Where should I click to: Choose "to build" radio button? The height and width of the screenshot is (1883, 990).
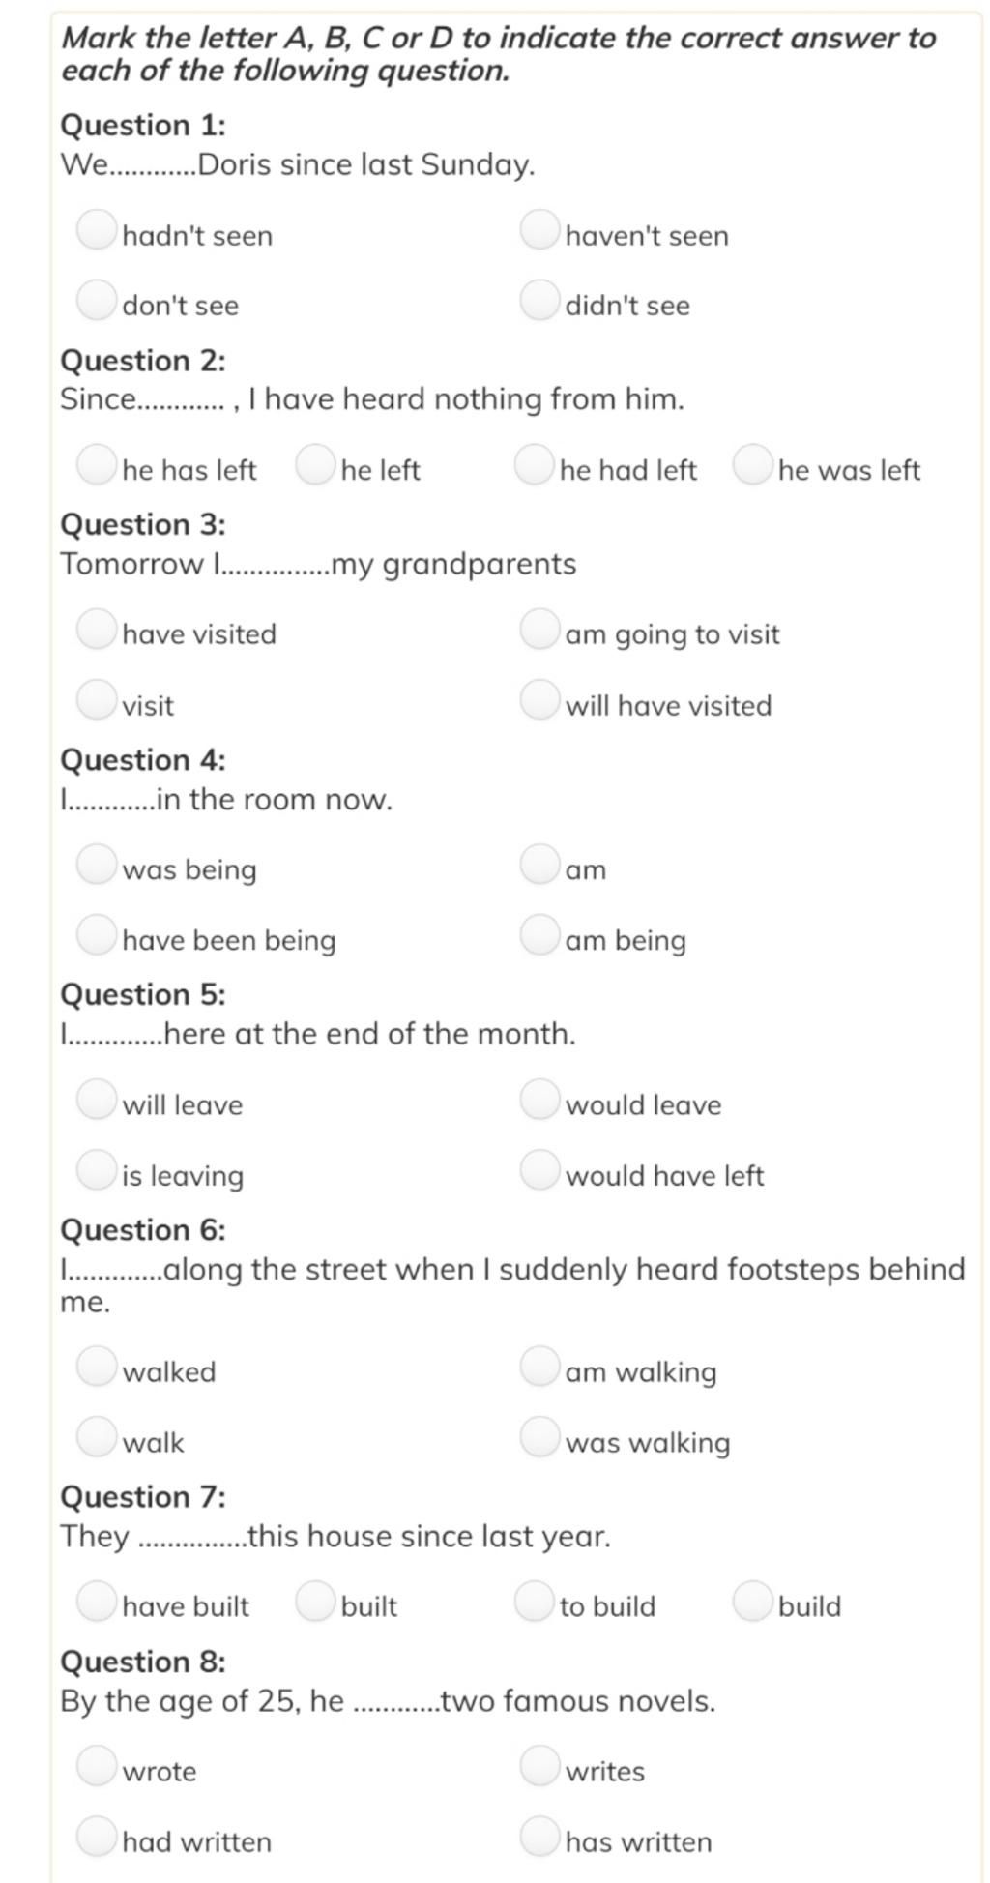click(533, 1601)
